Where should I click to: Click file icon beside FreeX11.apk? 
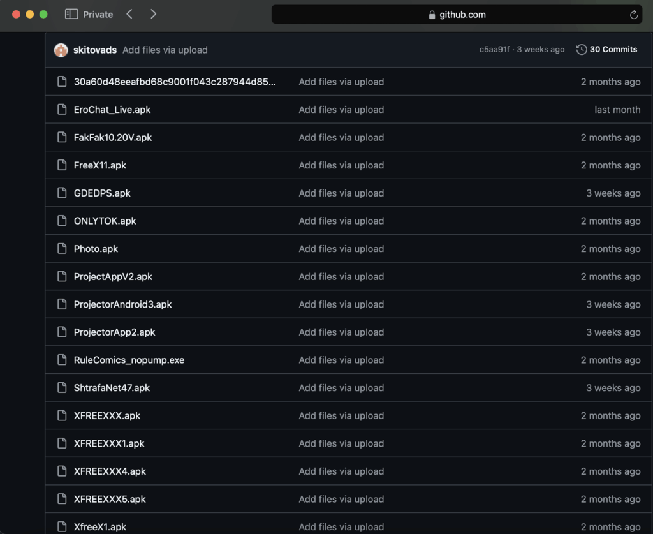click(x=62, y=165)
